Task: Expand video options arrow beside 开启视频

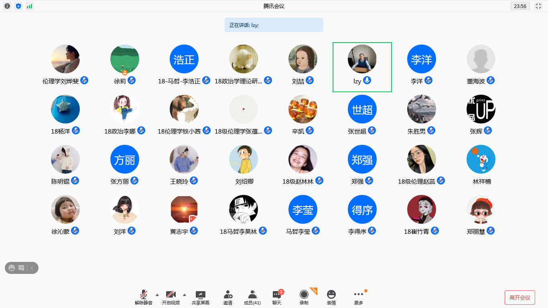Action: click(x=185, y=294)
